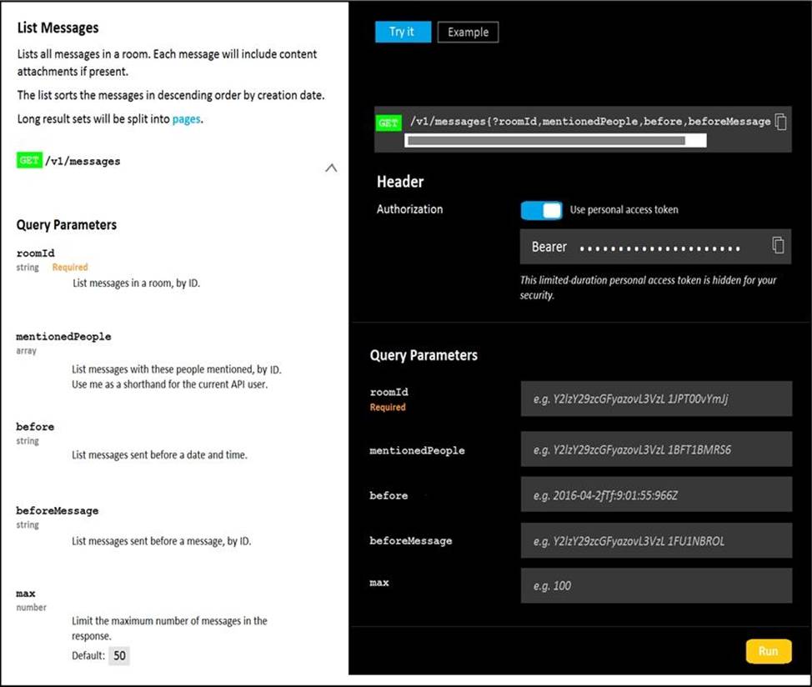Focus the max number input field

655,585
